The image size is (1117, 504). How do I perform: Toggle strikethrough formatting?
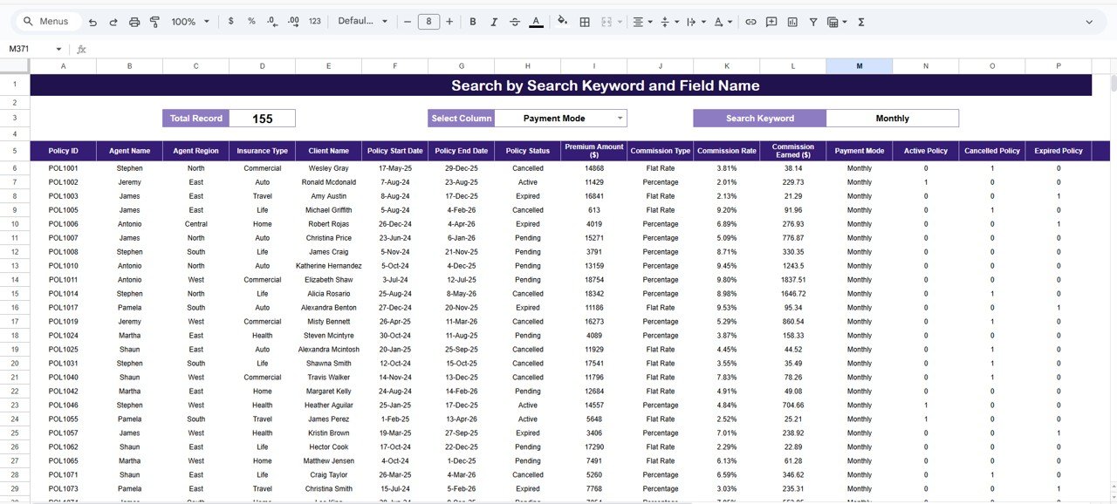click(514, 21)
